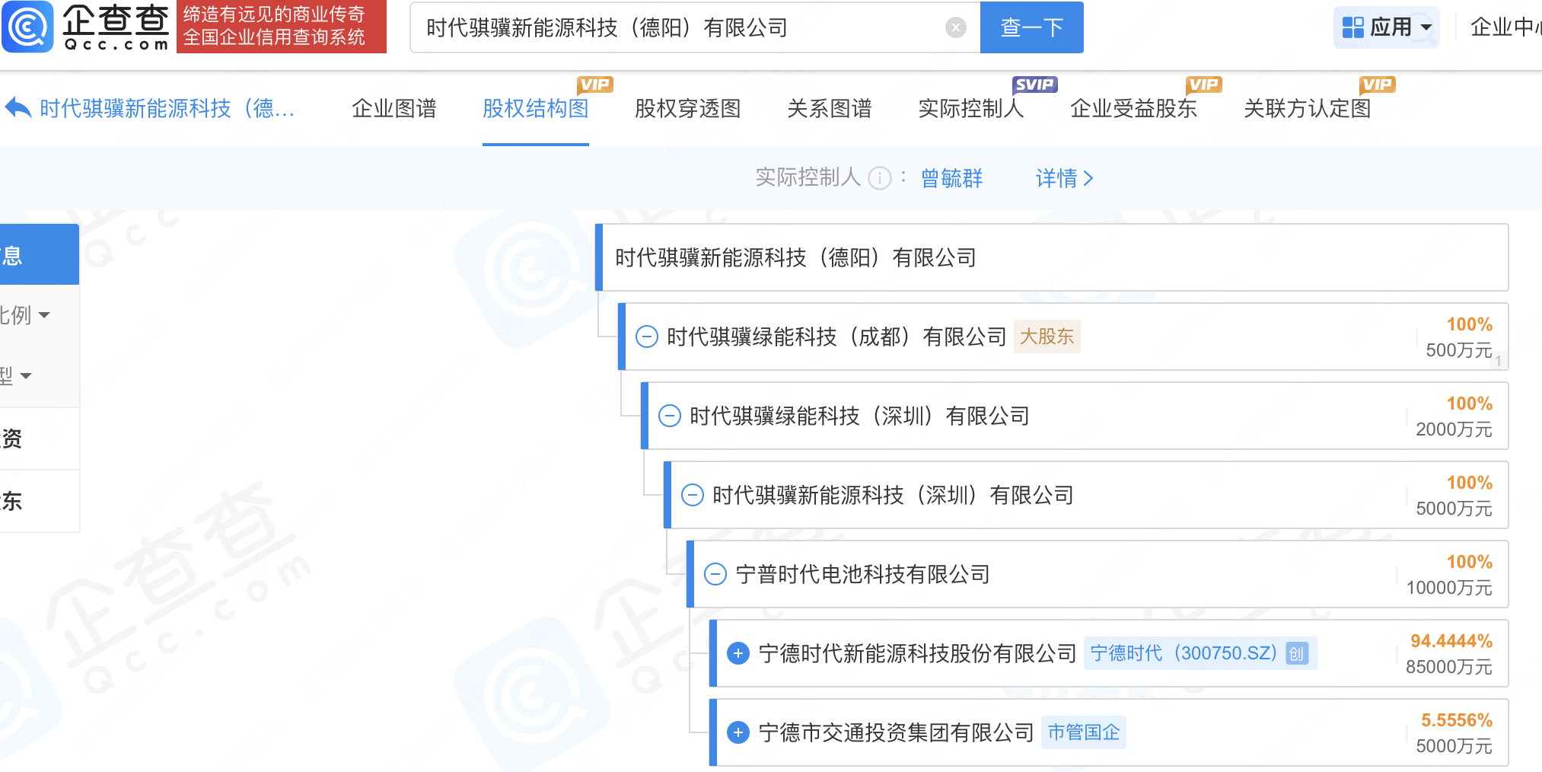
Task: Collapse 时代骐骥绿能科技（成都）有限公司 node
Action: (x=646, y=337)
